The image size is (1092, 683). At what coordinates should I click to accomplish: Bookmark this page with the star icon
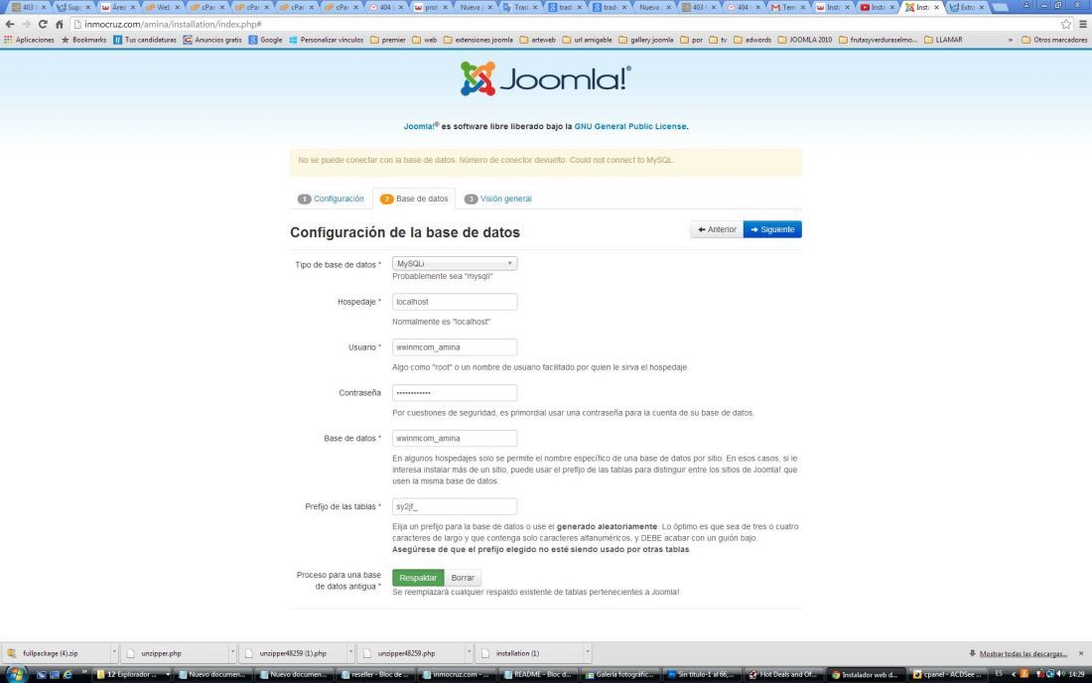(x=1065, y=24)
